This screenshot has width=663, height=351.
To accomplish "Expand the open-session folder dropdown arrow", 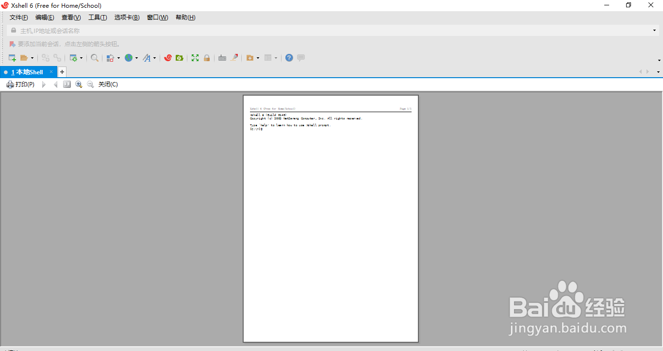I will [32, 58].
